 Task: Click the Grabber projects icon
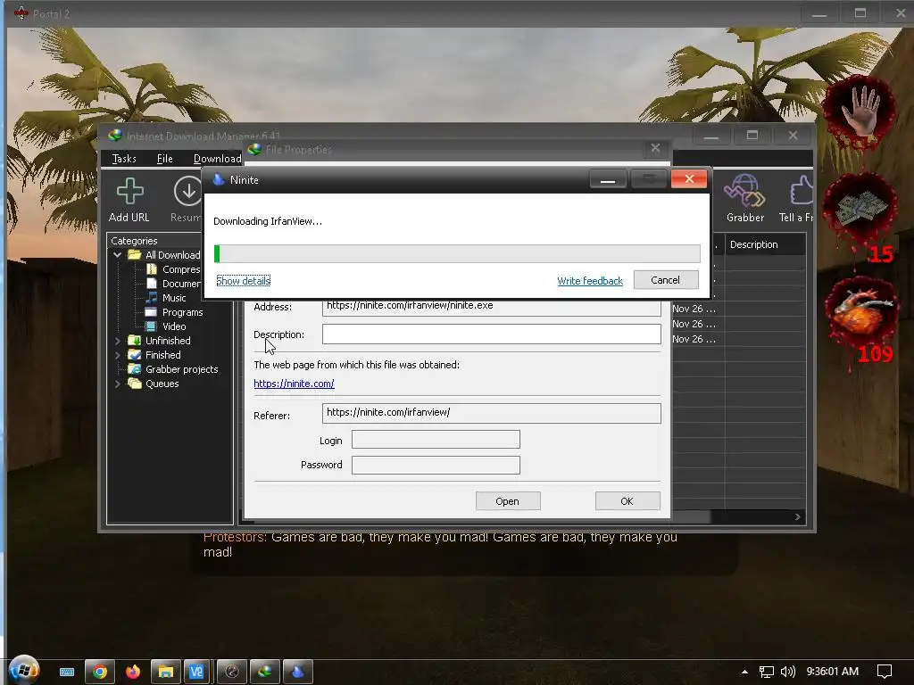coord(135,369)
